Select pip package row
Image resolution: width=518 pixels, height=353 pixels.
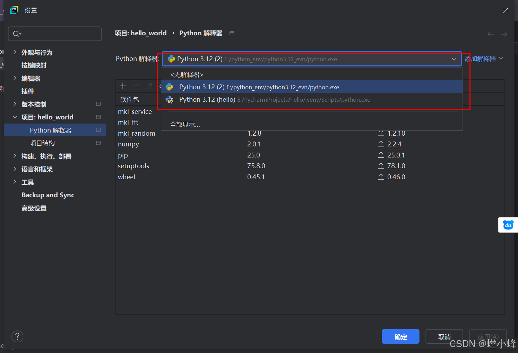310,155
